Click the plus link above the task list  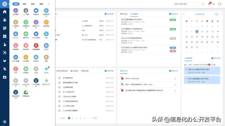(x=109, y=14)
